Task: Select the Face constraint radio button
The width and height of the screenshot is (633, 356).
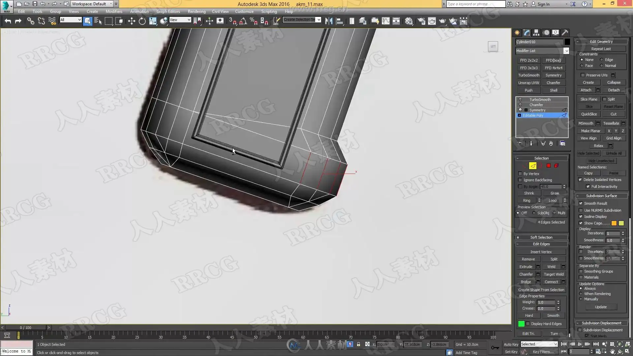Action: pyautogui.click(x=582, y=66)
